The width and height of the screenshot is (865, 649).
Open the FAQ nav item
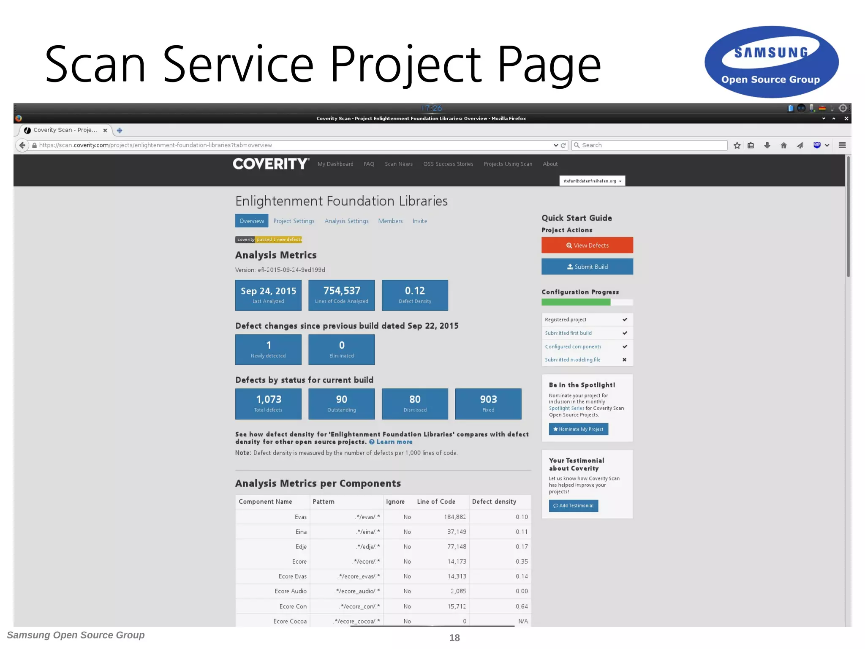369,164
